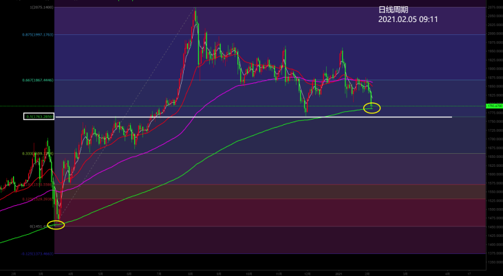The width and height of the screenshot is (503, 276).
Task: Click the green current price tag on price axis
Action: 494,106
